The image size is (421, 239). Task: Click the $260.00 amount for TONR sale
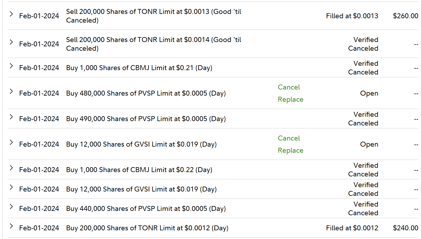coord(405,16)
